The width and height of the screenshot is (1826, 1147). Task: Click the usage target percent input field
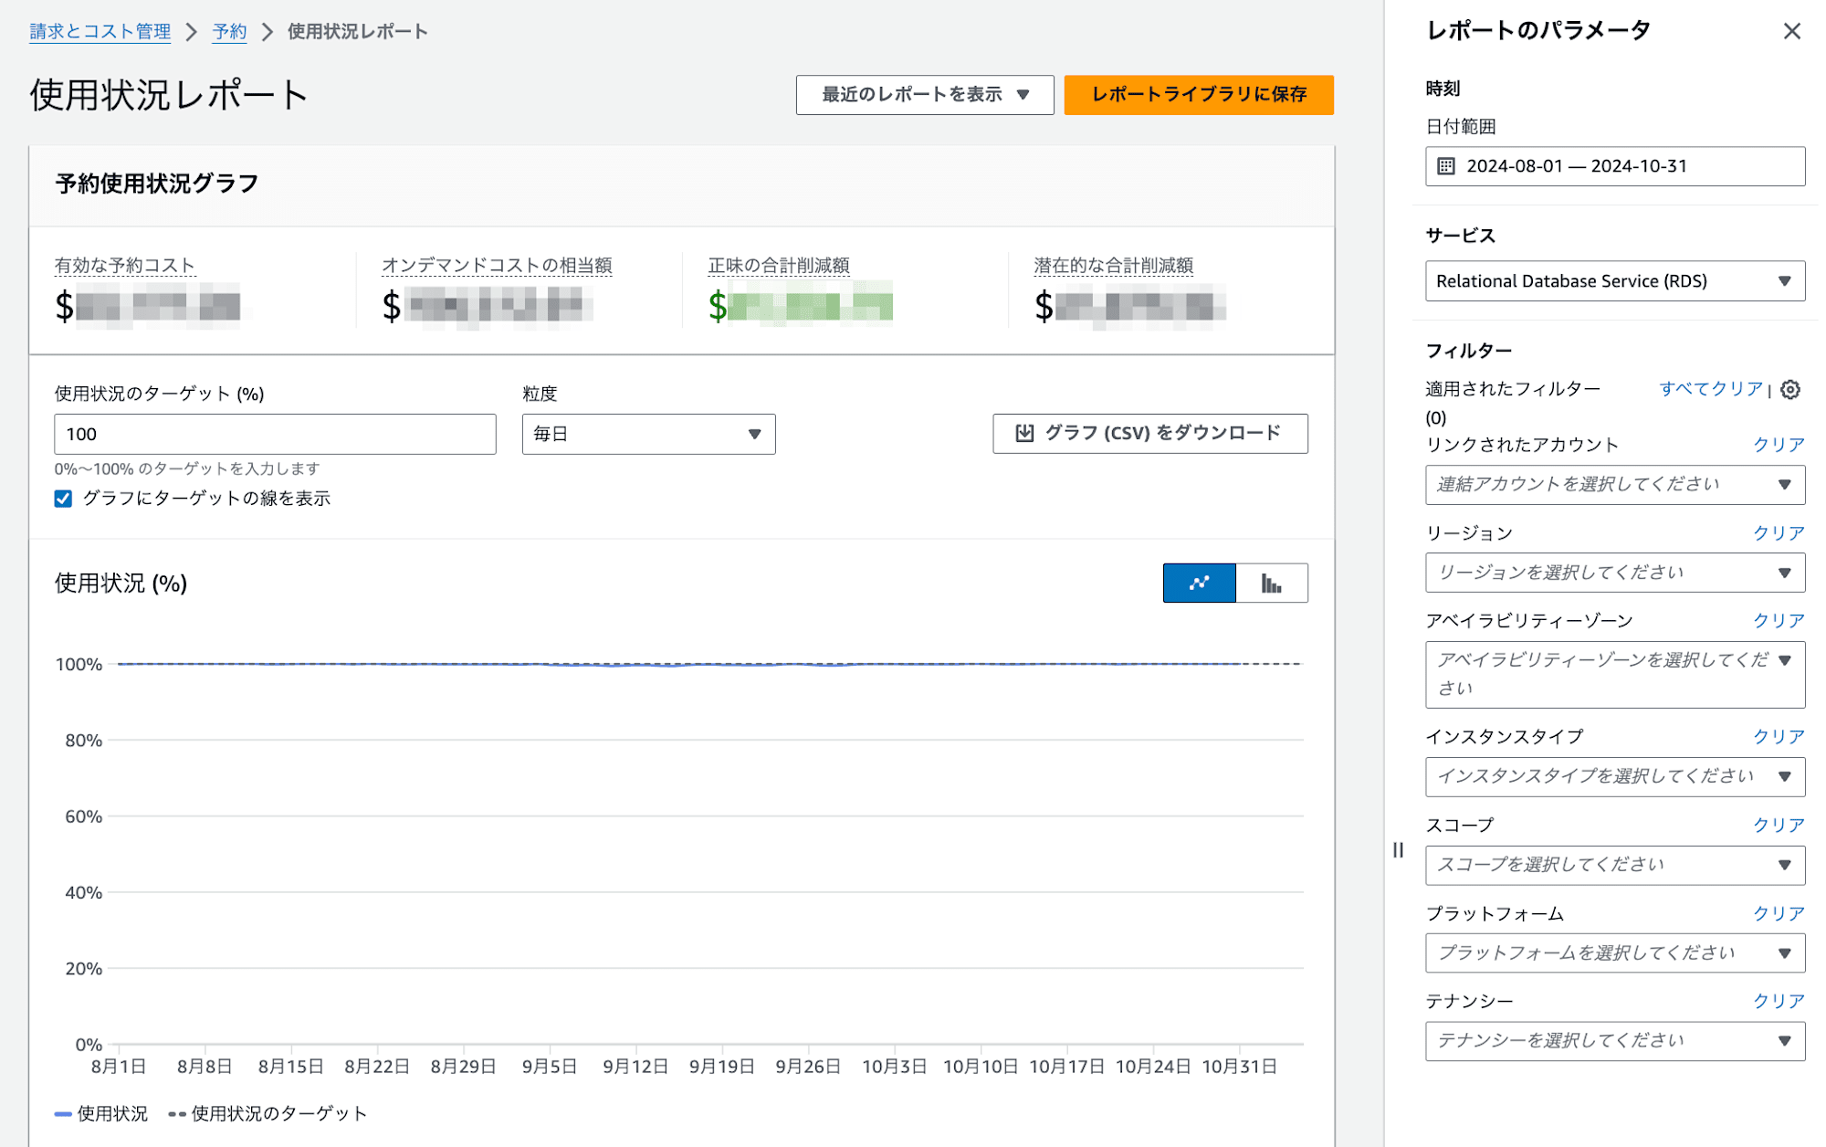coord(275,435)
